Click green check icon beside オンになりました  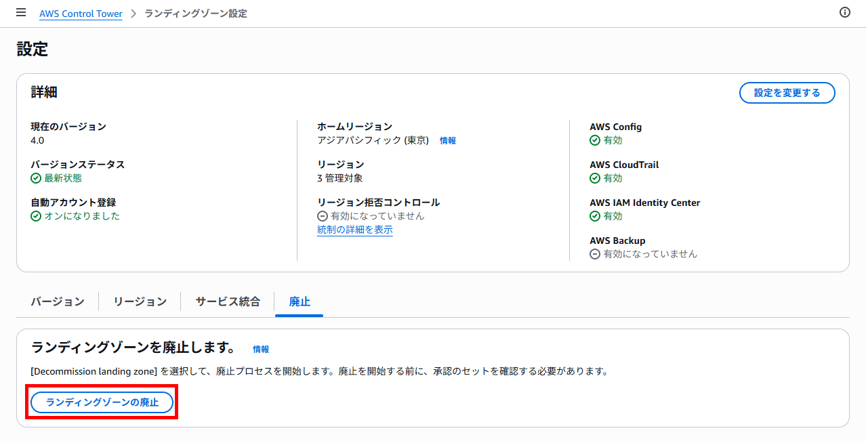click(x=36, y=216)
